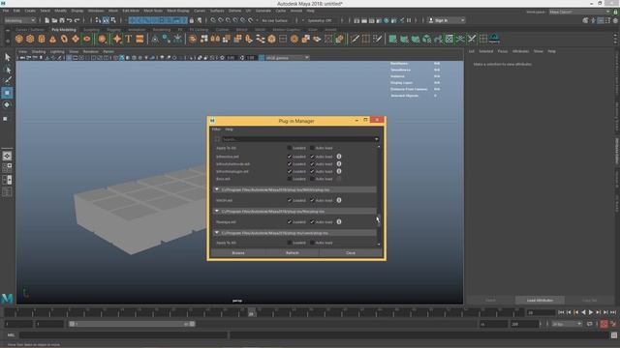Open the Script Editor icon at bottom right
Viewport: 620px width, 348px height.
pyautogui.click(x=613, y=335)
